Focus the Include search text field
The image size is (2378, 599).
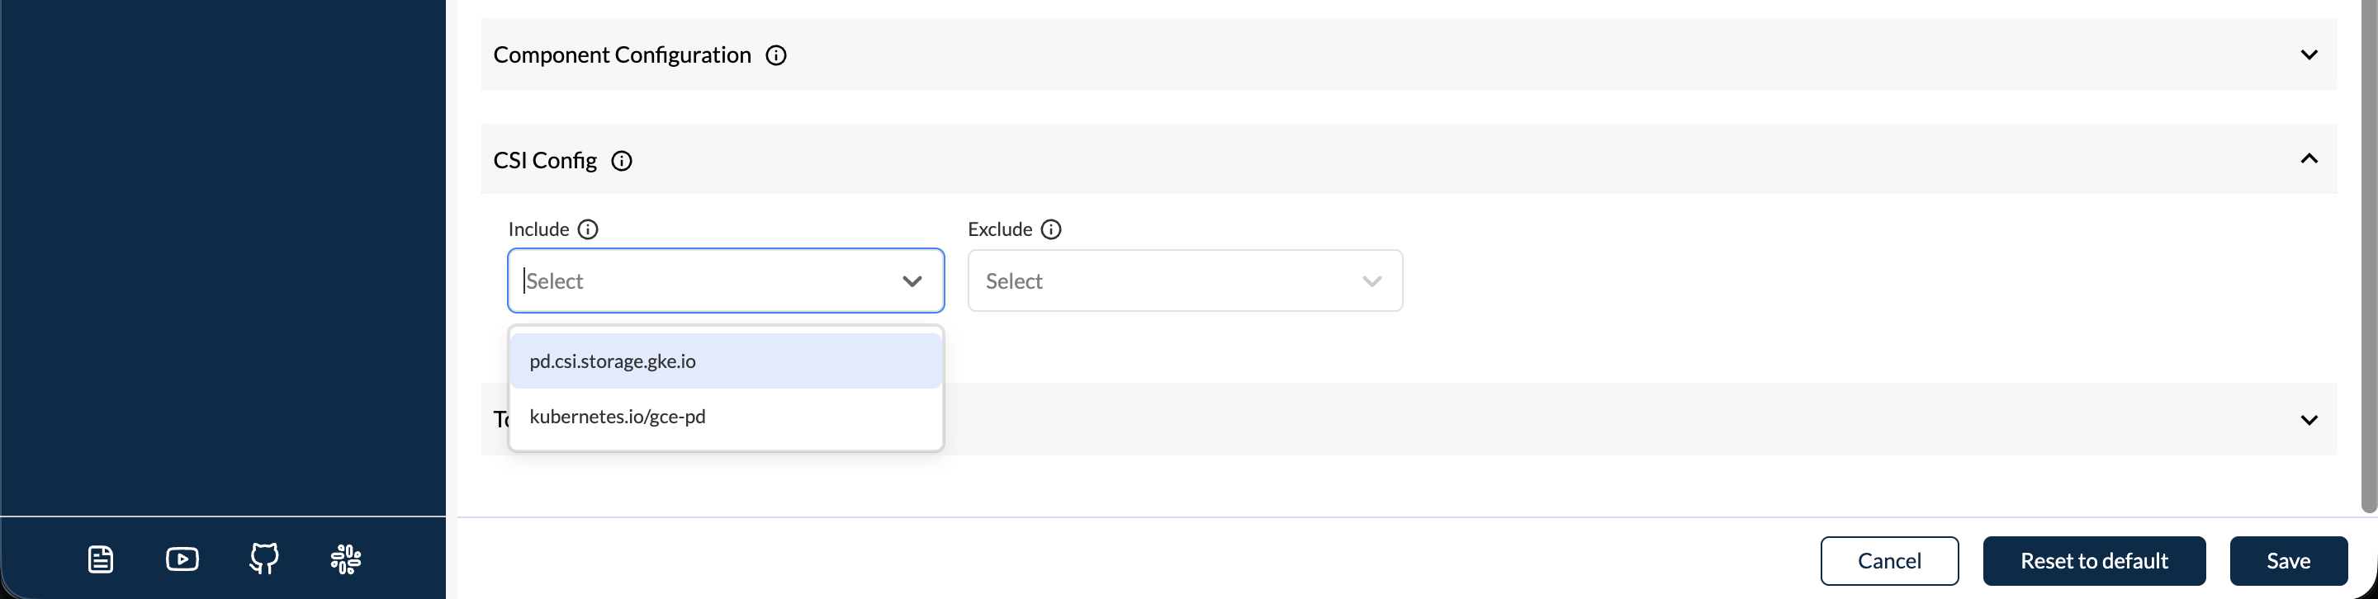pyautogui.click(x=702, y=281)
